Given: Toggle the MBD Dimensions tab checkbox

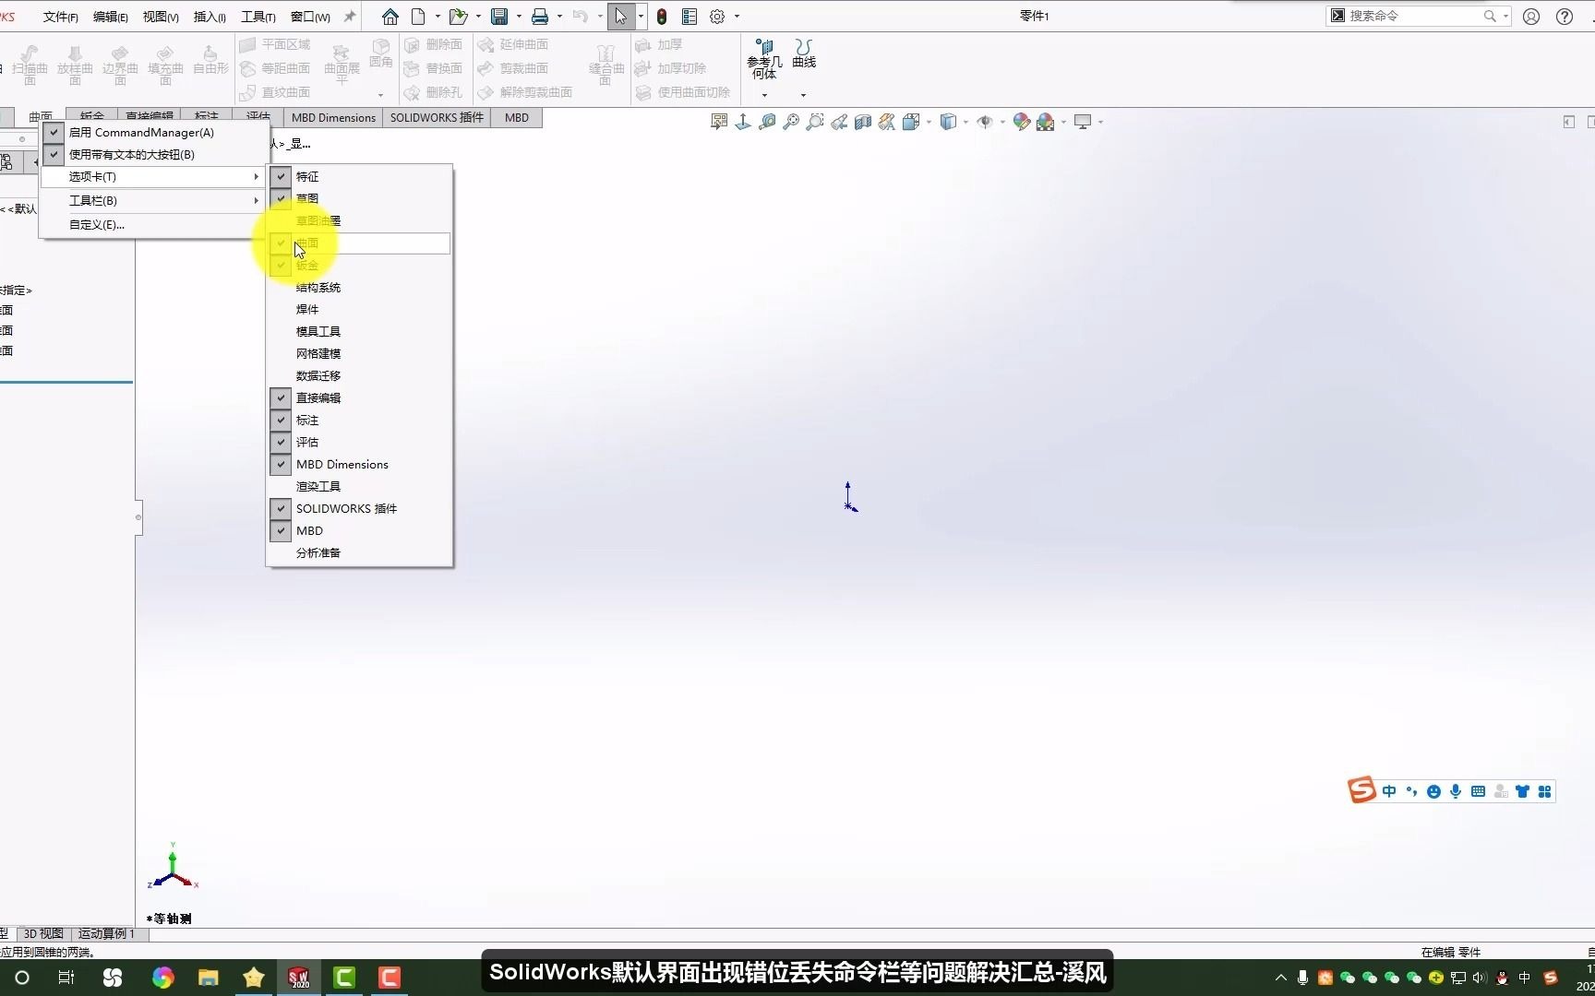Looking at the screenshot, I should [x=281, y=464].
